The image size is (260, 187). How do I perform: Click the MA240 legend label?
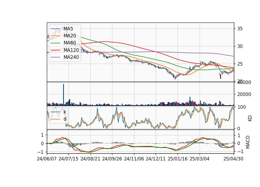tap(71, 57)
